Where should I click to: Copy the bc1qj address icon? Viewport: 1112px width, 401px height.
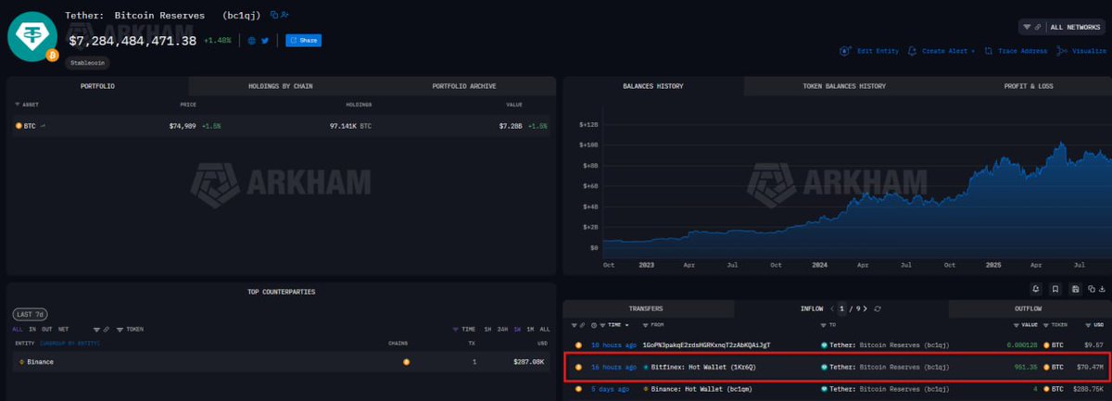pyautogui.click(x=273, y=16)
